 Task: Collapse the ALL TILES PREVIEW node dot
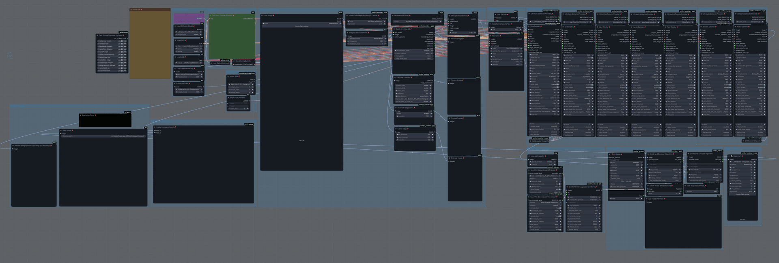click(647, 199)
